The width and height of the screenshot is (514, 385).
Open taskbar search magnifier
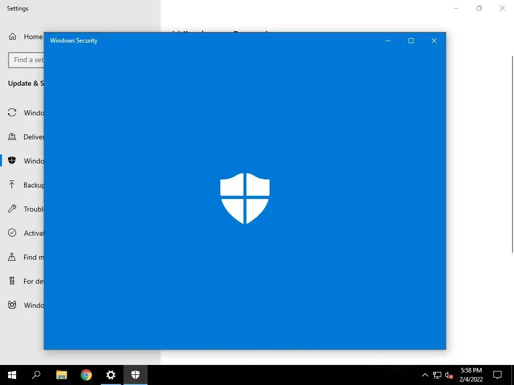(x=36, y=375)
